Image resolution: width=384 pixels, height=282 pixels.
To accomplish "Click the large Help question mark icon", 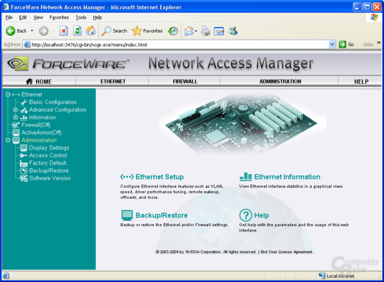I will [245, 216].
